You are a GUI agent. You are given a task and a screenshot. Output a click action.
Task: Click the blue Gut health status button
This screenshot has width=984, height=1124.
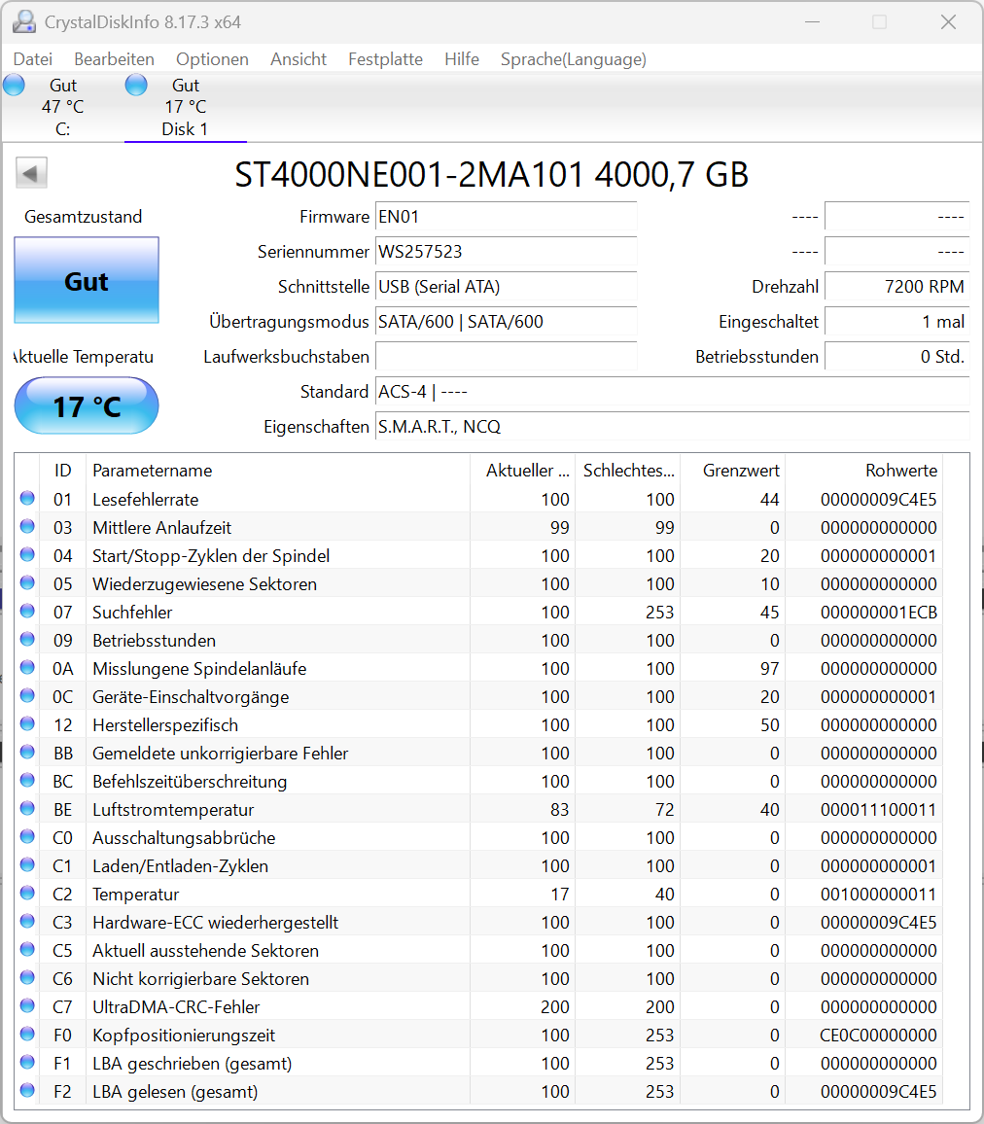click(x=86, y=281)
